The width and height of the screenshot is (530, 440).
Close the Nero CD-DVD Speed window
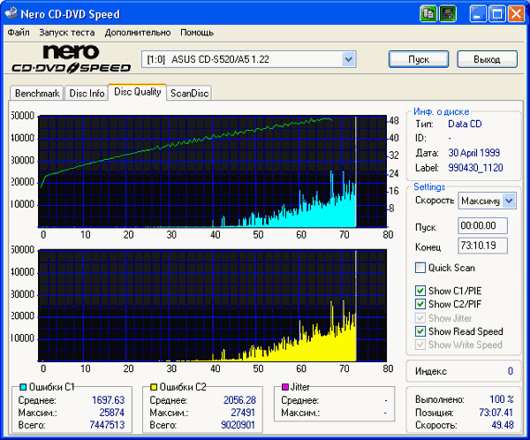tap(516, 14)
